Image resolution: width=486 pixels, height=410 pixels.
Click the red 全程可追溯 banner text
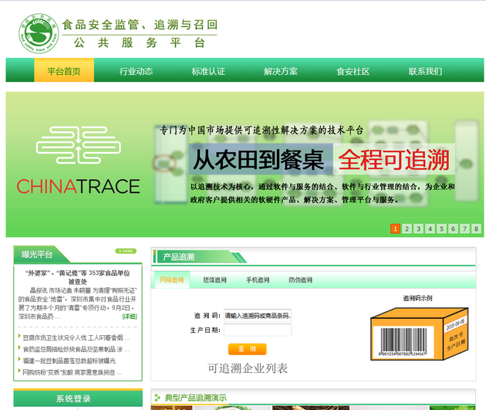pyautogui.click(x=393, y=160)
